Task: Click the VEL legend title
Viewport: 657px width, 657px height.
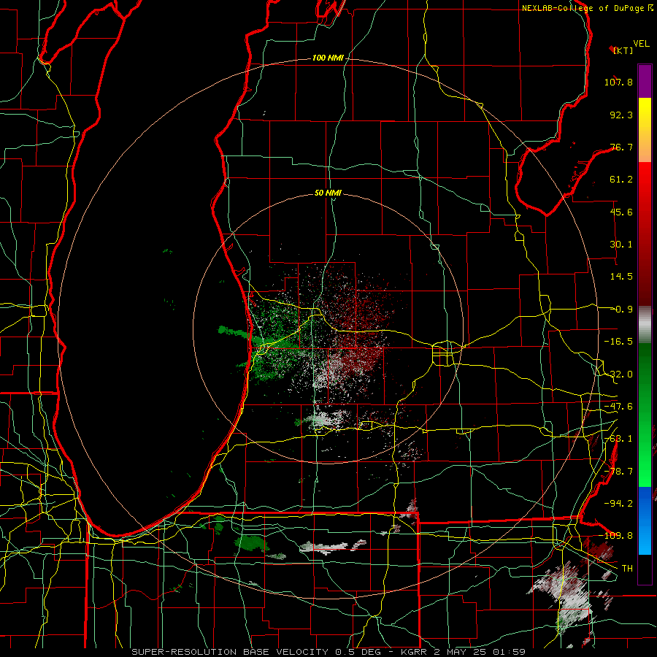Action: pos(641,44)
